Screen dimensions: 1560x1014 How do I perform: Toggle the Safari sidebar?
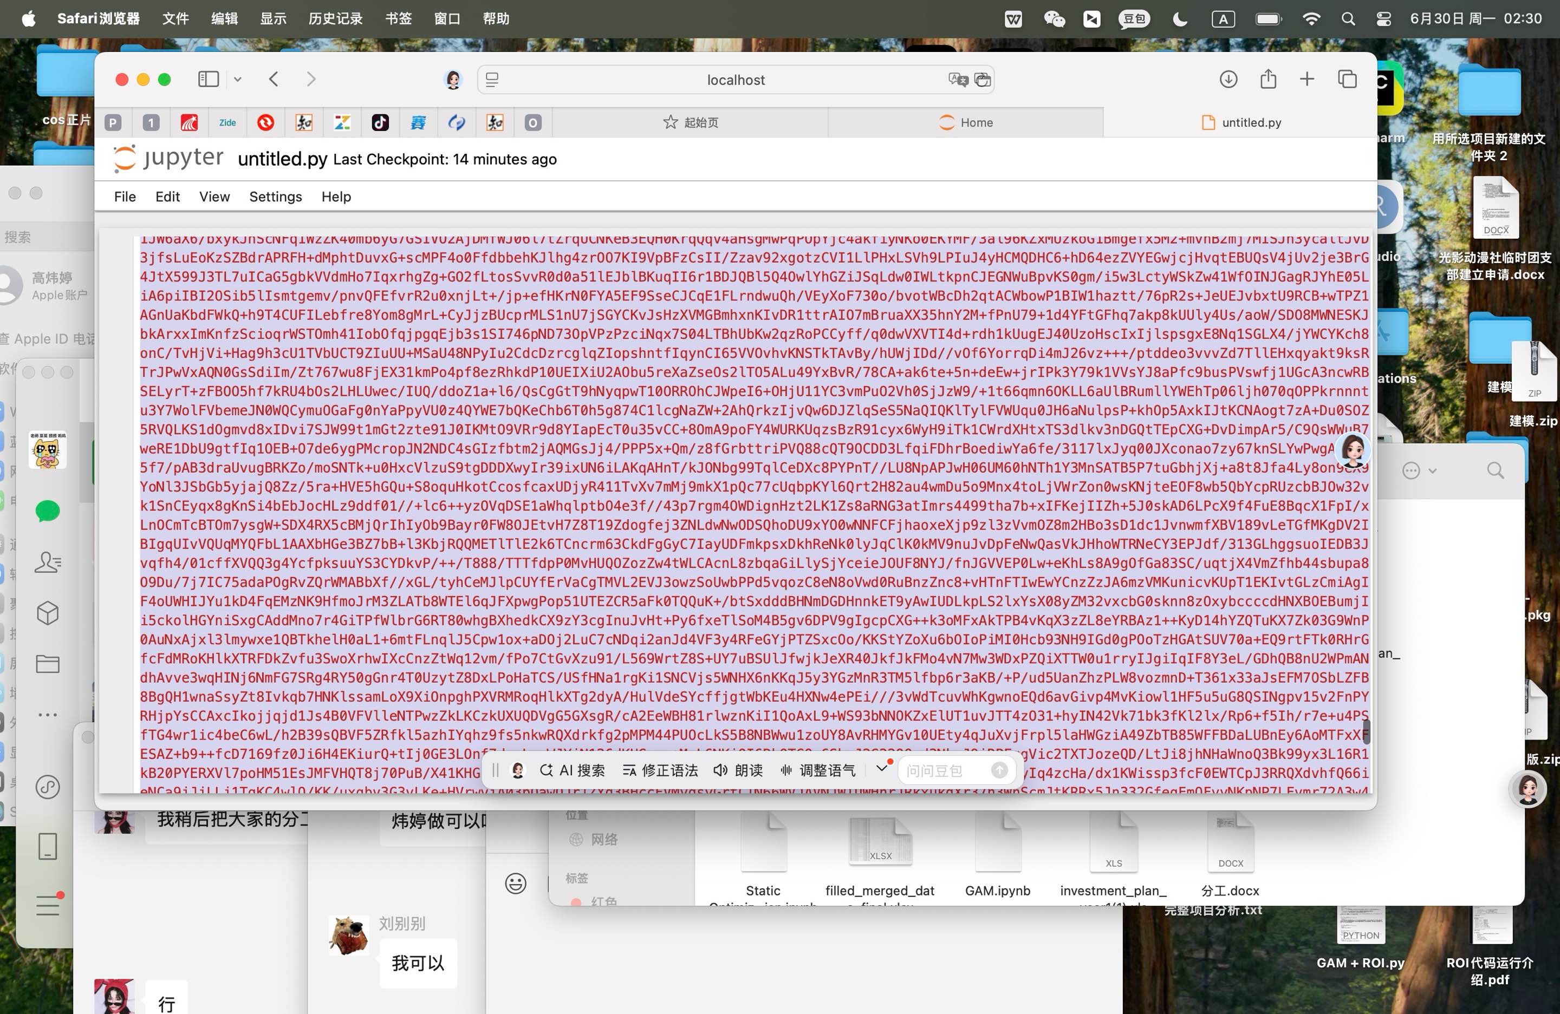[x=208, y=79]
